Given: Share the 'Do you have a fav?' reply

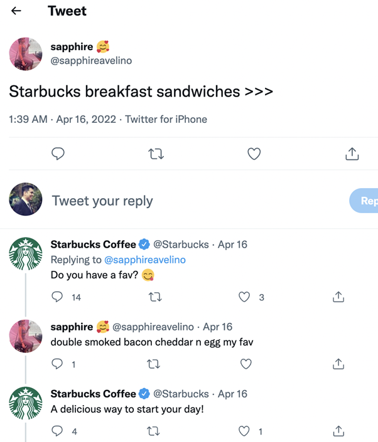Looking at the screenshot, I should click(x=338, y=297).
